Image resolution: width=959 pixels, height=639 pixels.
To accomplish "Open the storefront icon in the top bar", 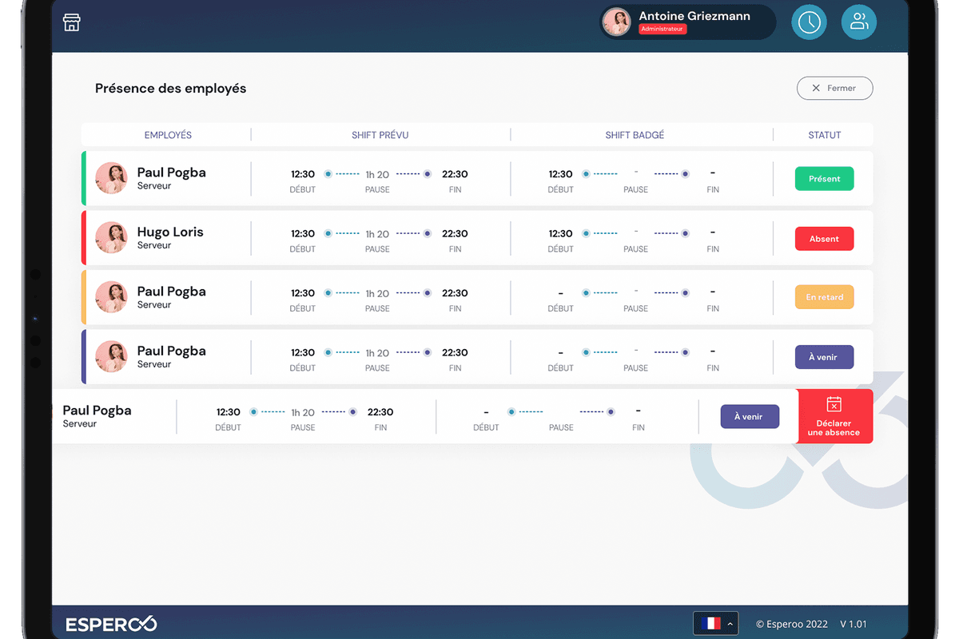I will pyautogui.click(x=71, y=22).
